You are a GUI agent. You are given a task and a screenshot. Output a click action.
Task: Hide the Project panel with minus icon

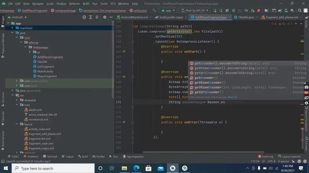click(x=111, y=17)
